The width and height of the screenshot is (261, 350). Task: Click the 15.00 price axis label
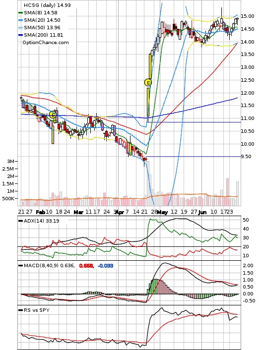[248, 16]
